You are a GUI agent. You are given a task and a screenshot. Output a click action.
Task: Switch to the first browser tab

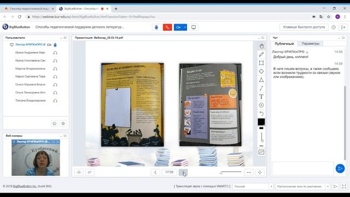click(29, 9)
